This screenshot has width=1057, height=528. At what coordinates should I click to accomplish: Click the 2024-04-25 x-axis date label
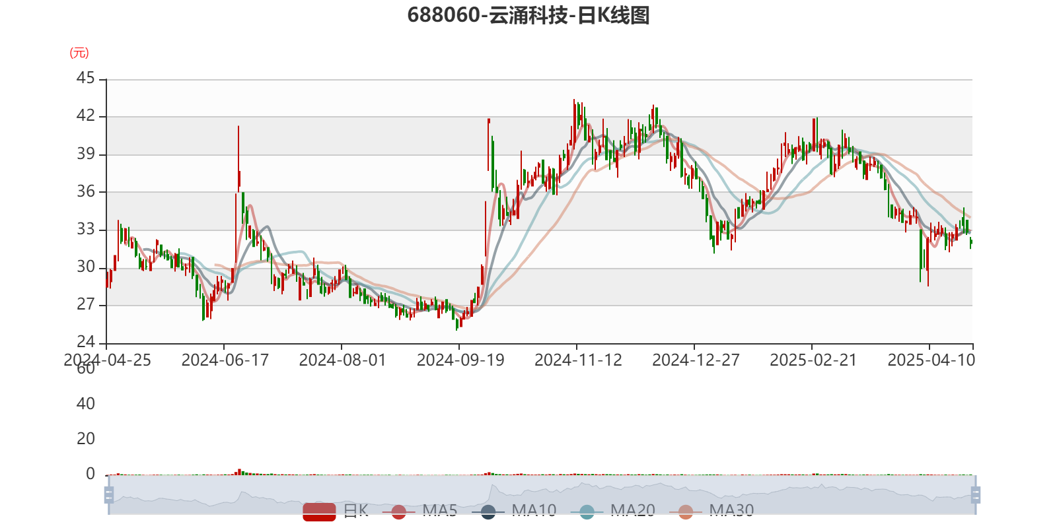point(107,360)
